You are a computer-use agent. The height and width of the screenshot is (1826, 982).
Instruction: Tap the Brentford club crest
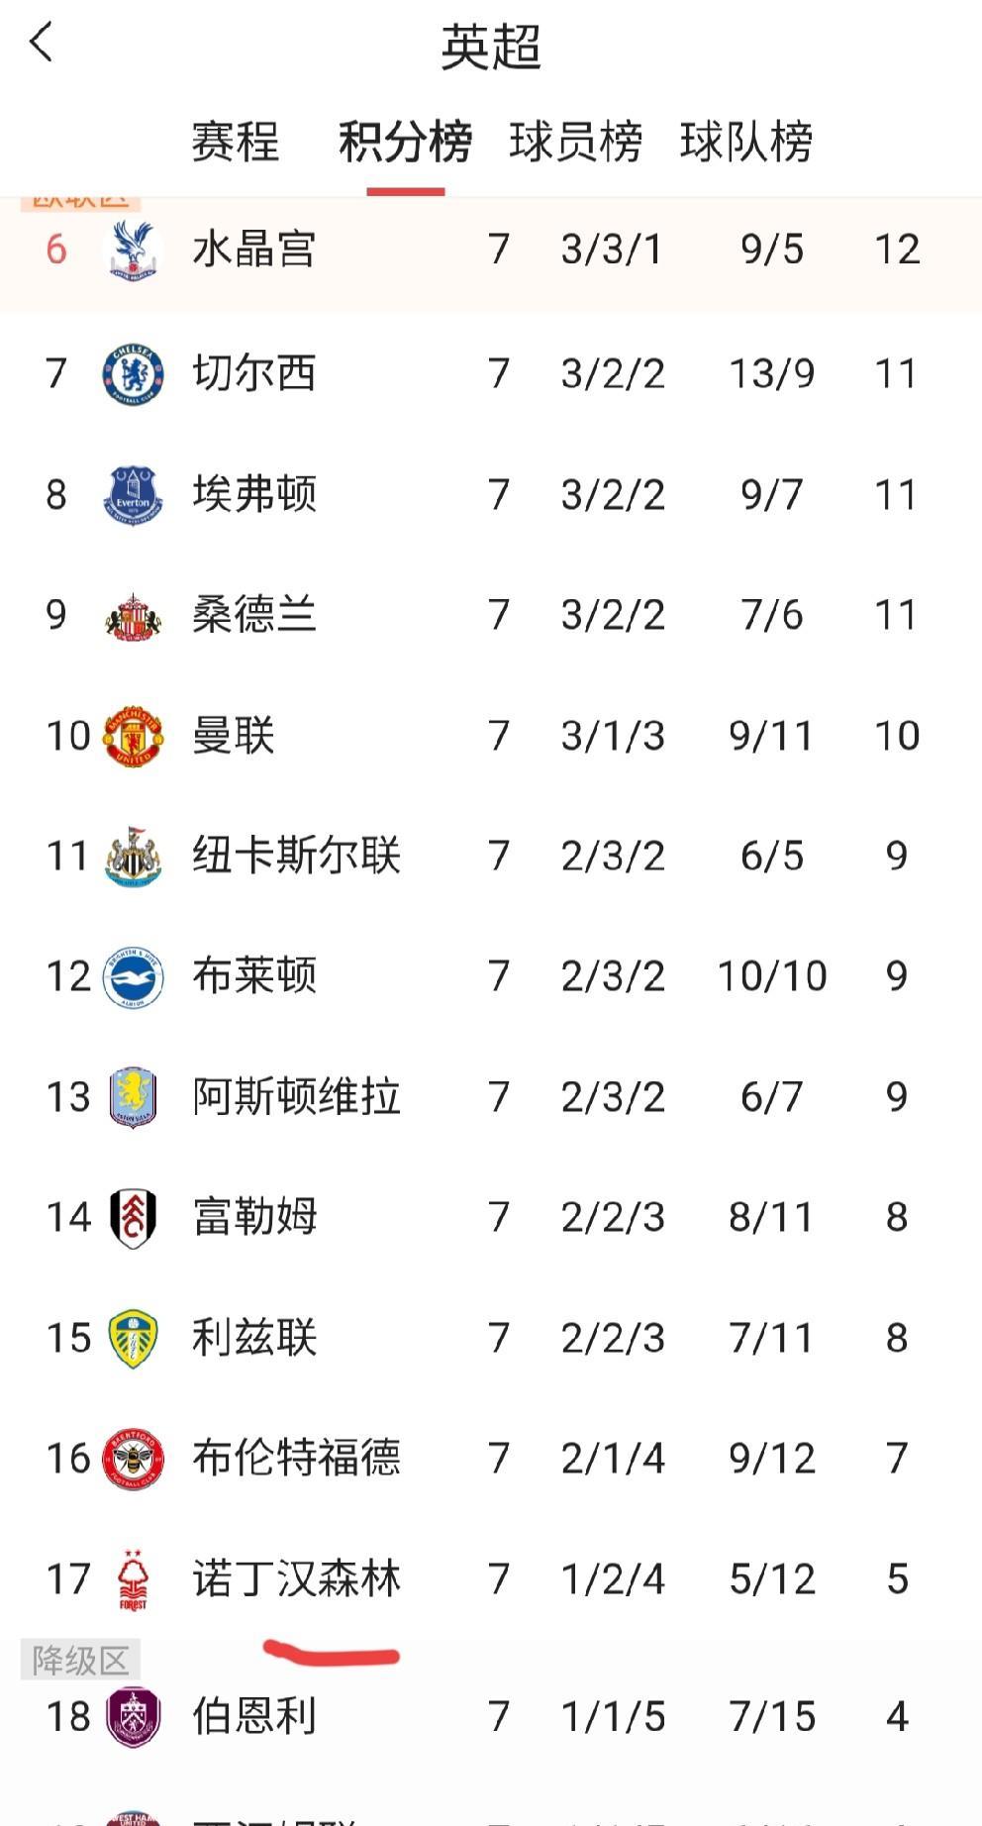point(133,1459)
